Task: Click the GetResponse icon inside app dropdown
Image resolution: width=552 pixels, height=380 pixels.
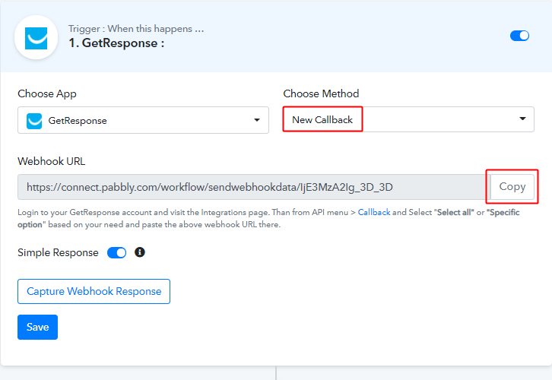Action: [34, 121]
